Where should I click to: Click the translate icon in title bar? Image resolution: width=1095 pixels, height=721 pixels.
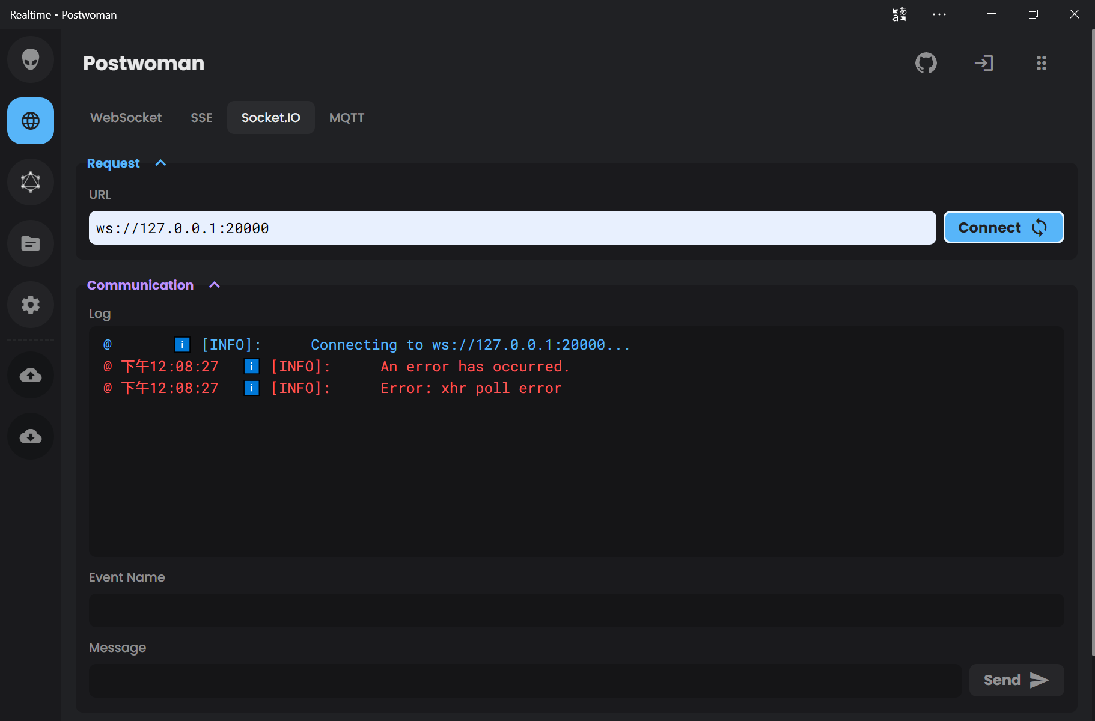coord(899,14)
